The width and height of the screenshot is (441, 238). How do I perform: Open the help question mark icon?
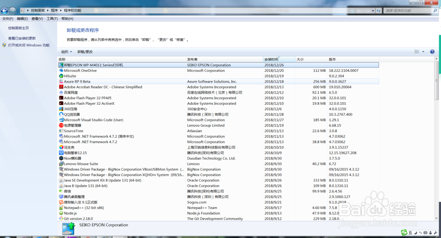pos(432,52)
